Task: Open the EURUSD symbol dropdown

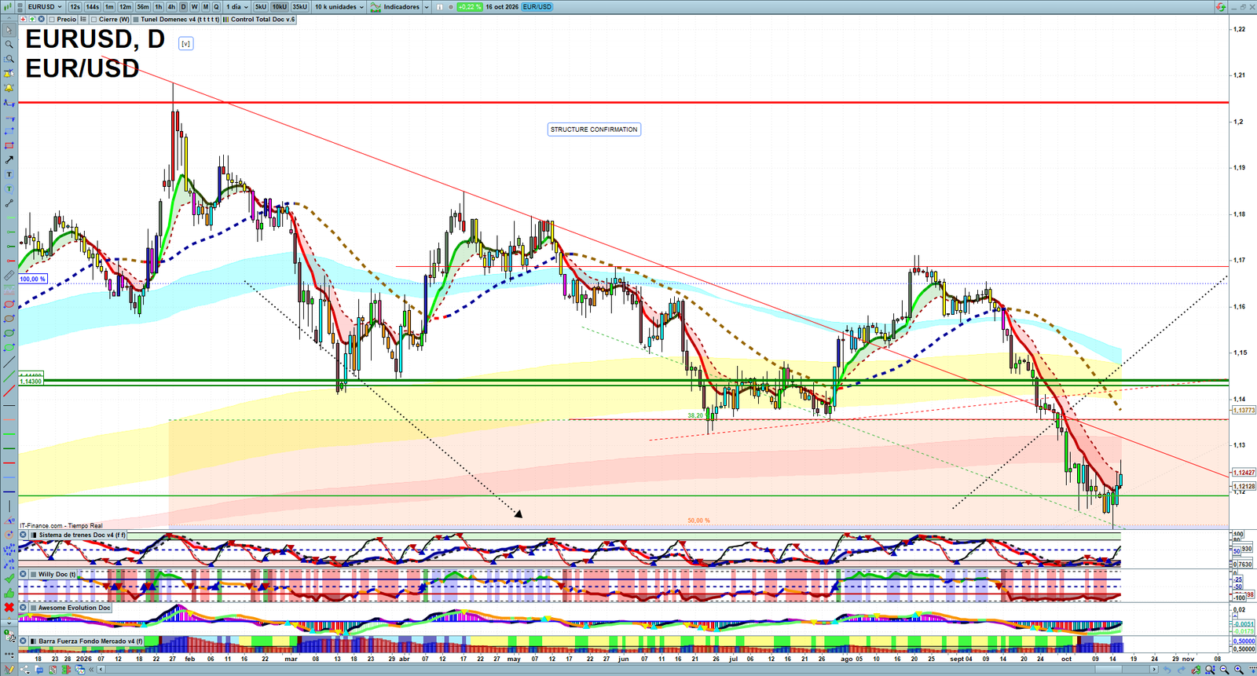Action: (45, 7)
